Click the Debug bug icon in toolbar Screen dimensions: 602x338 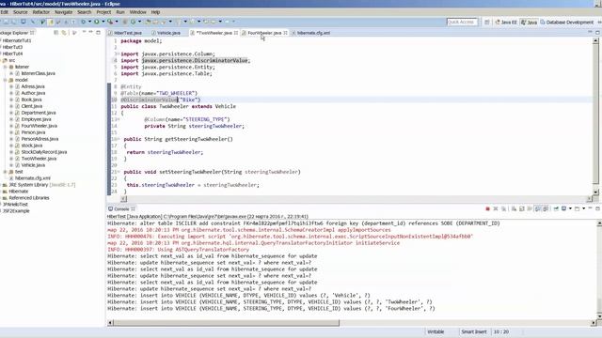coord(84,22)
